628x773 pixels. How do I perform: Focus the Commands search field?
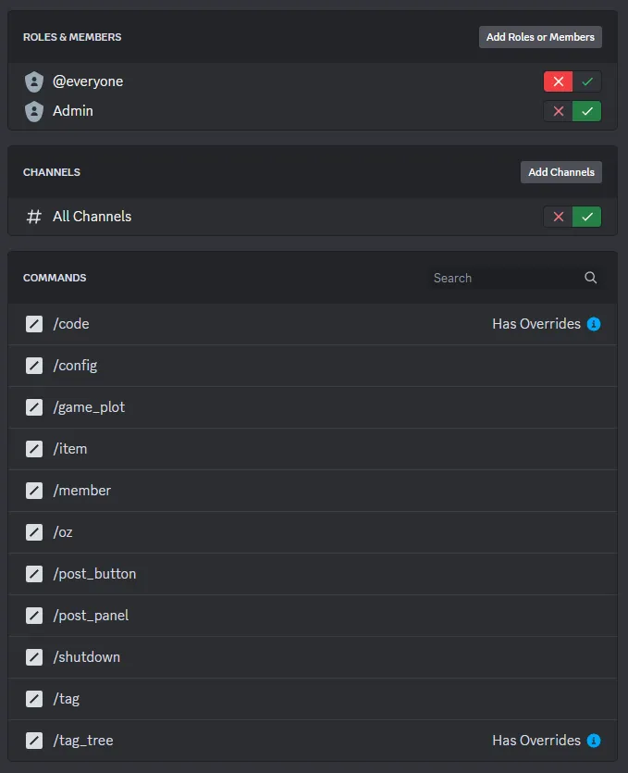tap(514, 278)
